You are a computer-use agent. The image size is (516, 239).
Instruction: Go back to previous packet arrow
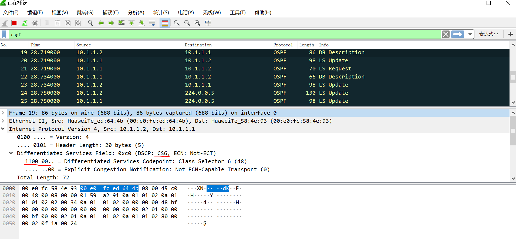tap(101, 23)
